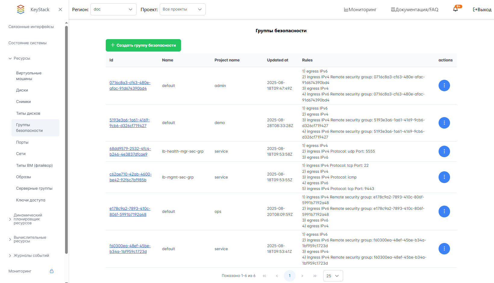
Task: Select page 1 in pagination
Action: click(289, 276)
